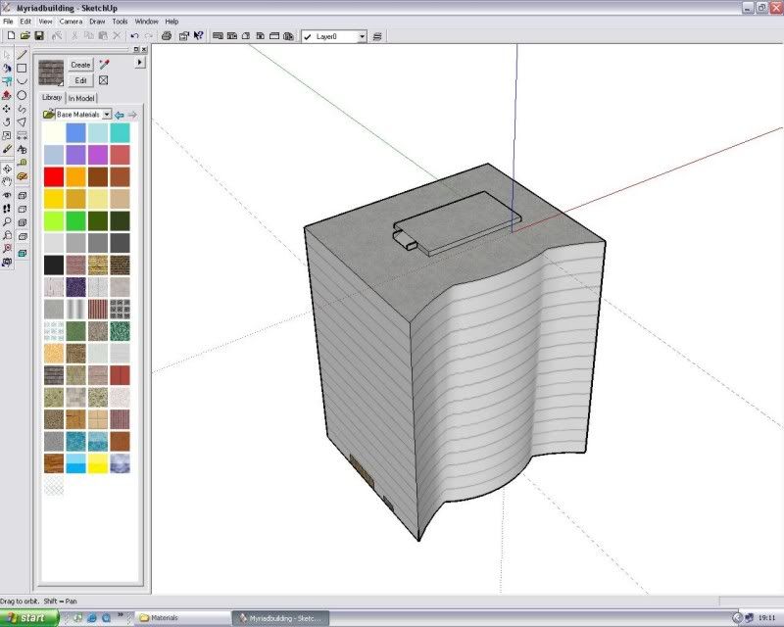This screenshot has height=627, width=784.
Task: Select the Line pencil tool
Action: pos(22,55)
